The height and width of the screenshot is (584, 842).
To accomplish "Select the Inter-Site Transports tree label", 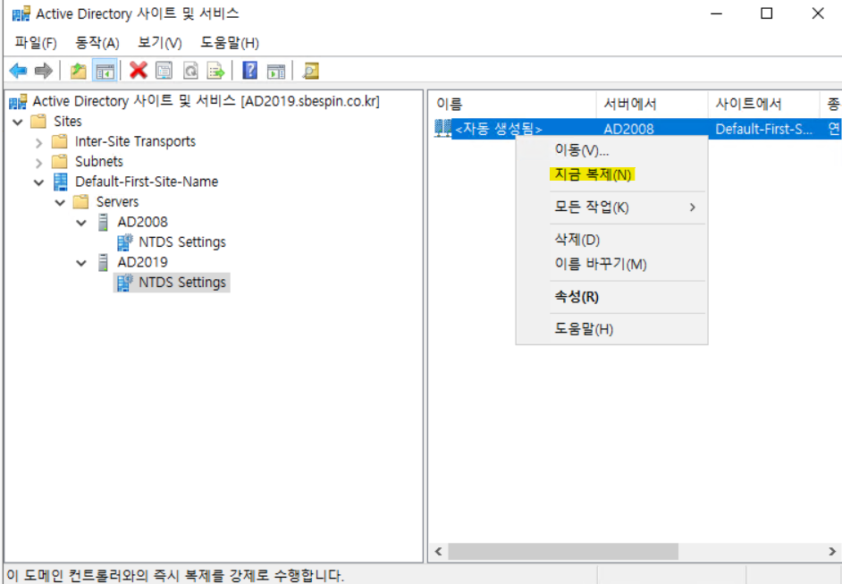I will 135,142.
